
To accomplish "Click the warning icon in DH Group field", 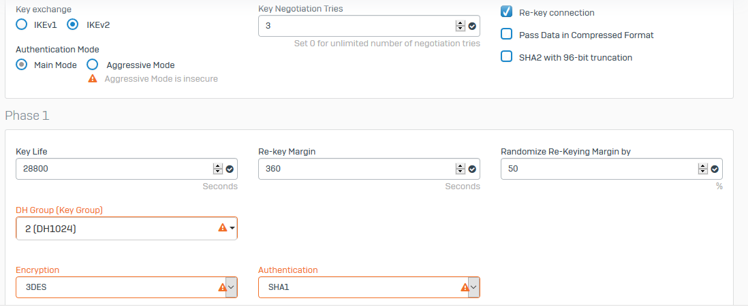I will click(222, 228).
